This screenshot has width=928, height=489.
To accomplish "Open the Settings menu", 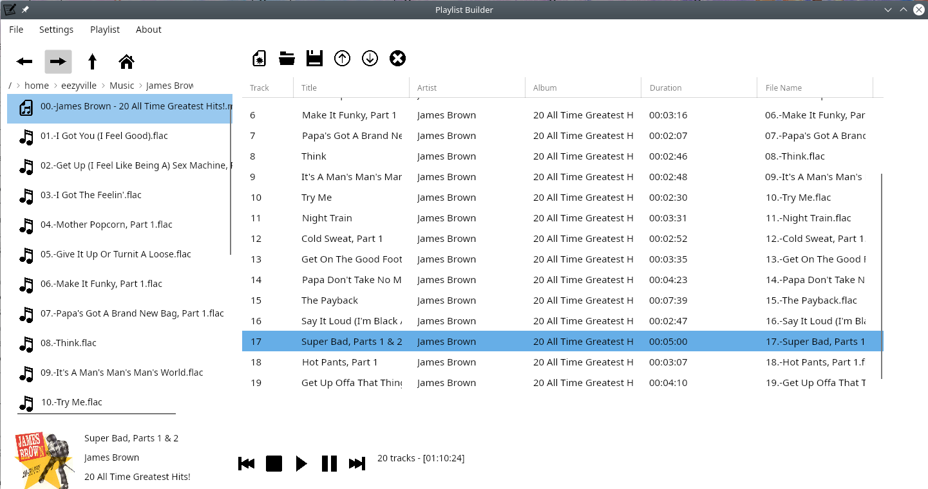I will coord(56,30).
